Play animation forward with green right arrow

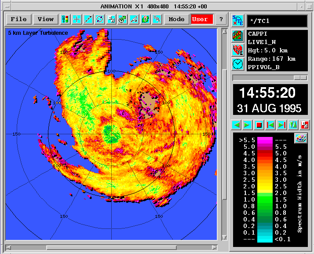click(x=247, y=125)
